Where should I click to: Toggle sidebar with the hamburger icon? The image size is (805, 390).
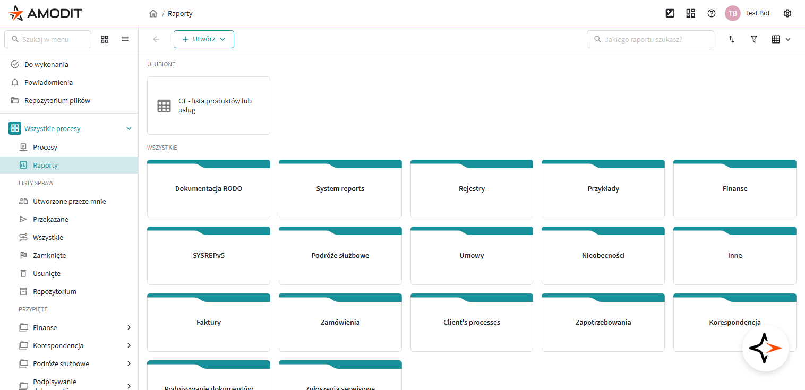tap(125, 39)
